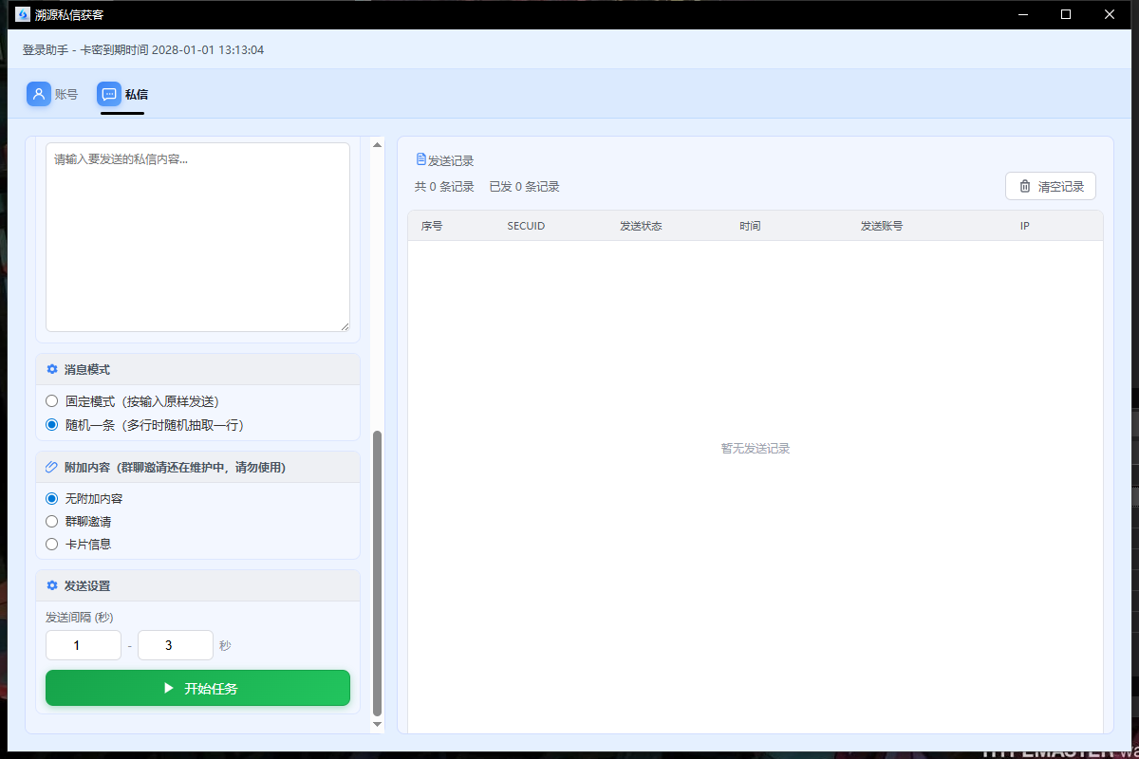The image size is (1139, 759).
Task: Click the app logo in title bar
Action: [x=23, y=14]
